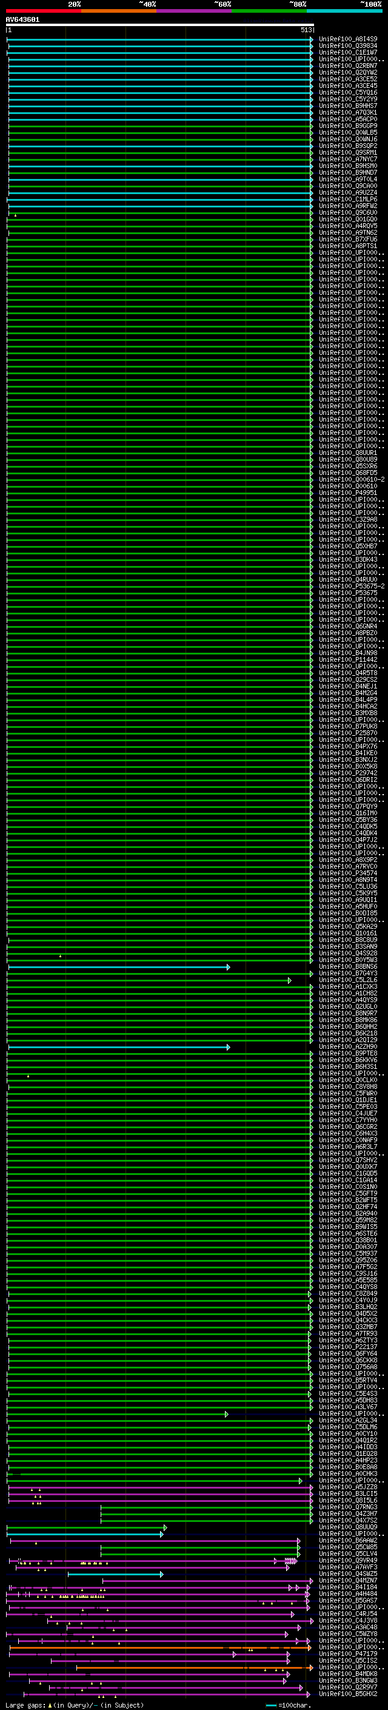Open hit UniRef100_Q0WLB5

(347, 133)
